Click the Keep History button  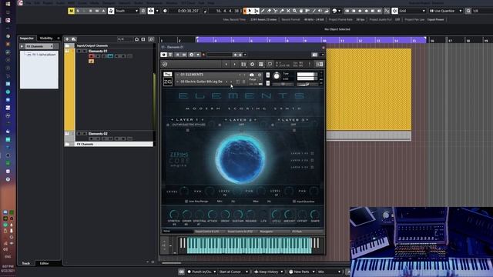click(x=268, y=272)
